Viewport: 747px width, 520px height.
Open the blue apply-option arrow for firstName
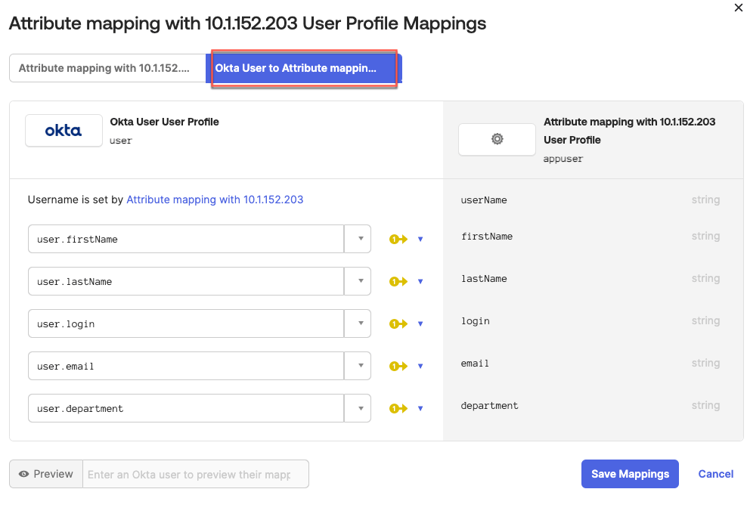click(x=420, y=239)
